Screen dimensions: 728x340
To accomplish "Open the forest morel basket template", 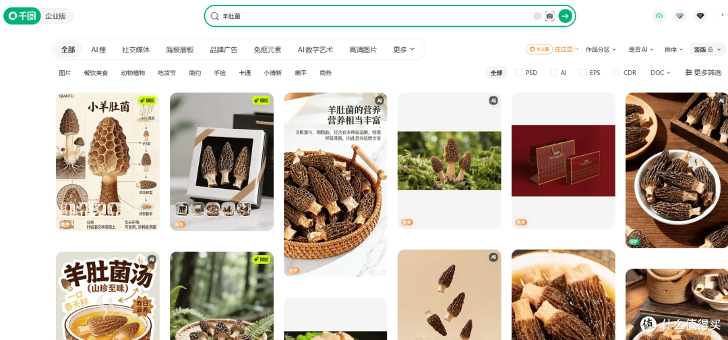I will 222,296.
